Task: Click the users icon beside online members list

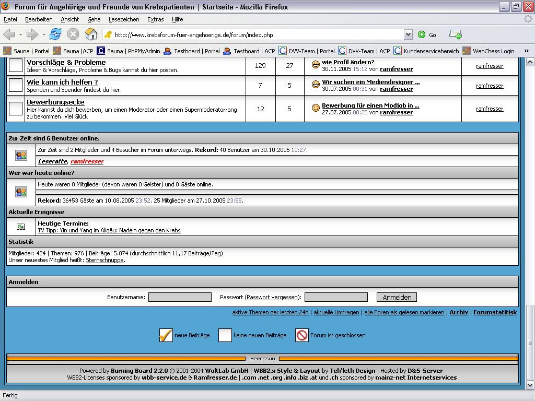Action: click(21, 155)
